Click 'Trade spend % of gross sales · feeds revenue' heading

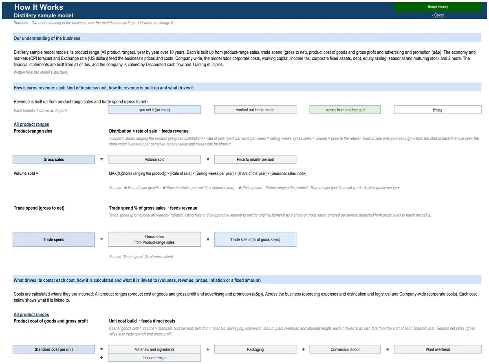153,208
